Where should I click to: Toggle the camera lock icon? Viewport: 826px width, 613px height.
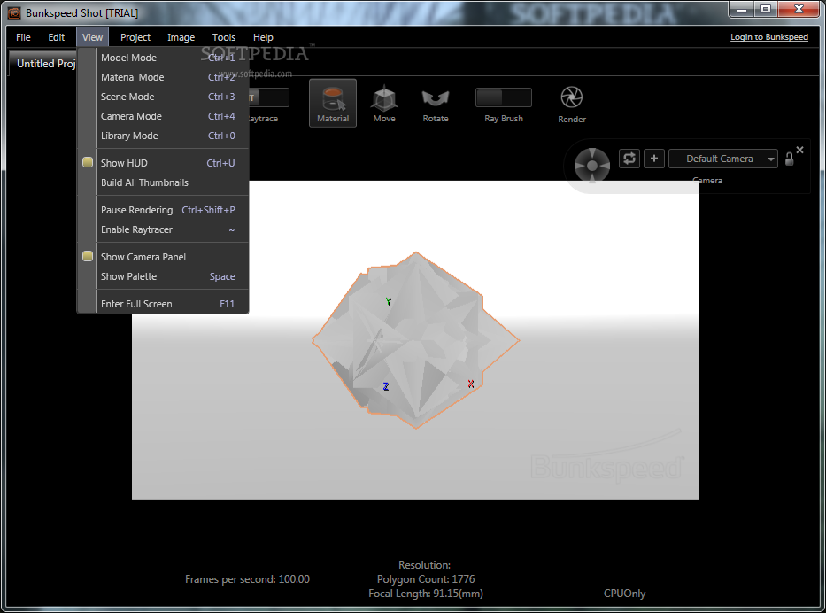point(789,159)
